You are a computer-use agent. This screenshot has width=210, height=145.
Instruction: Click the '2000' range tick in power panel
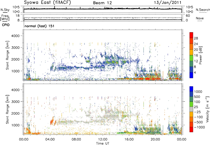coord(15,59)
